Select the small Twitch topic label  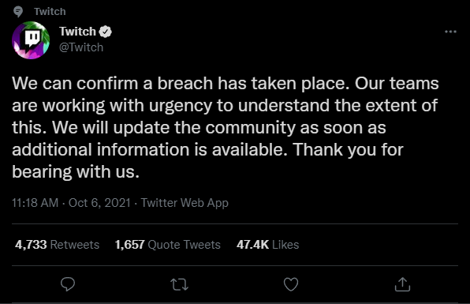tap(50, 11)
